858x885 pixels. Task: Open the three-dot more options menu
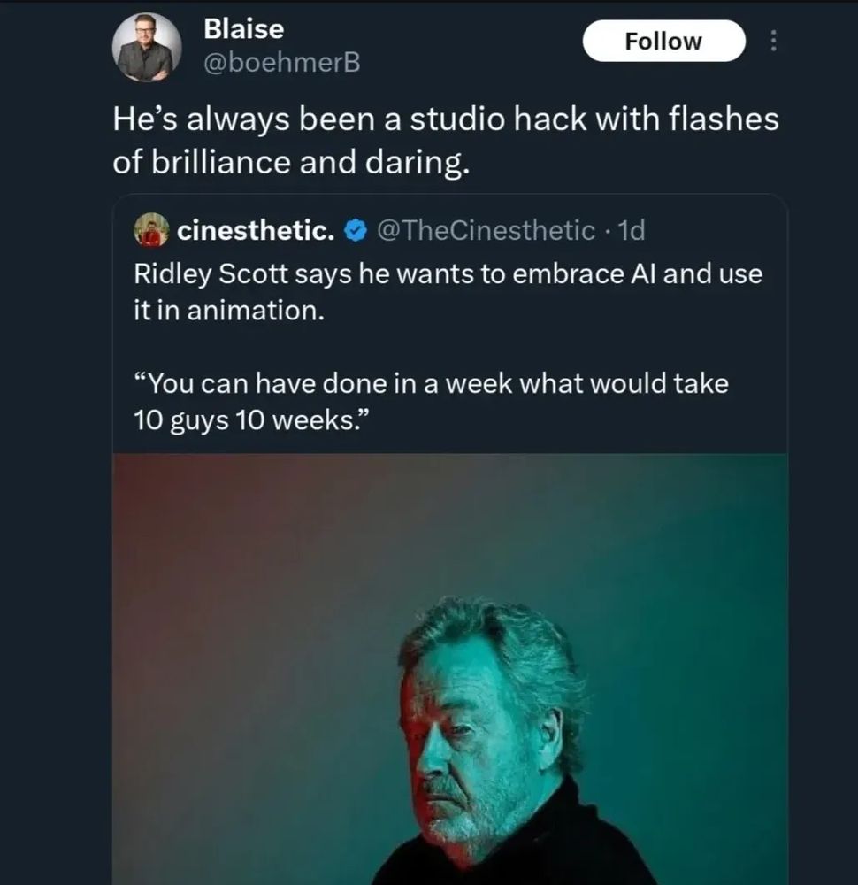tap(774, 42)
